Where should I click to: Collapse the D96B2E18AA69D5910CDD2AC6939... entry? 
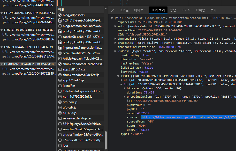(2, 47)
